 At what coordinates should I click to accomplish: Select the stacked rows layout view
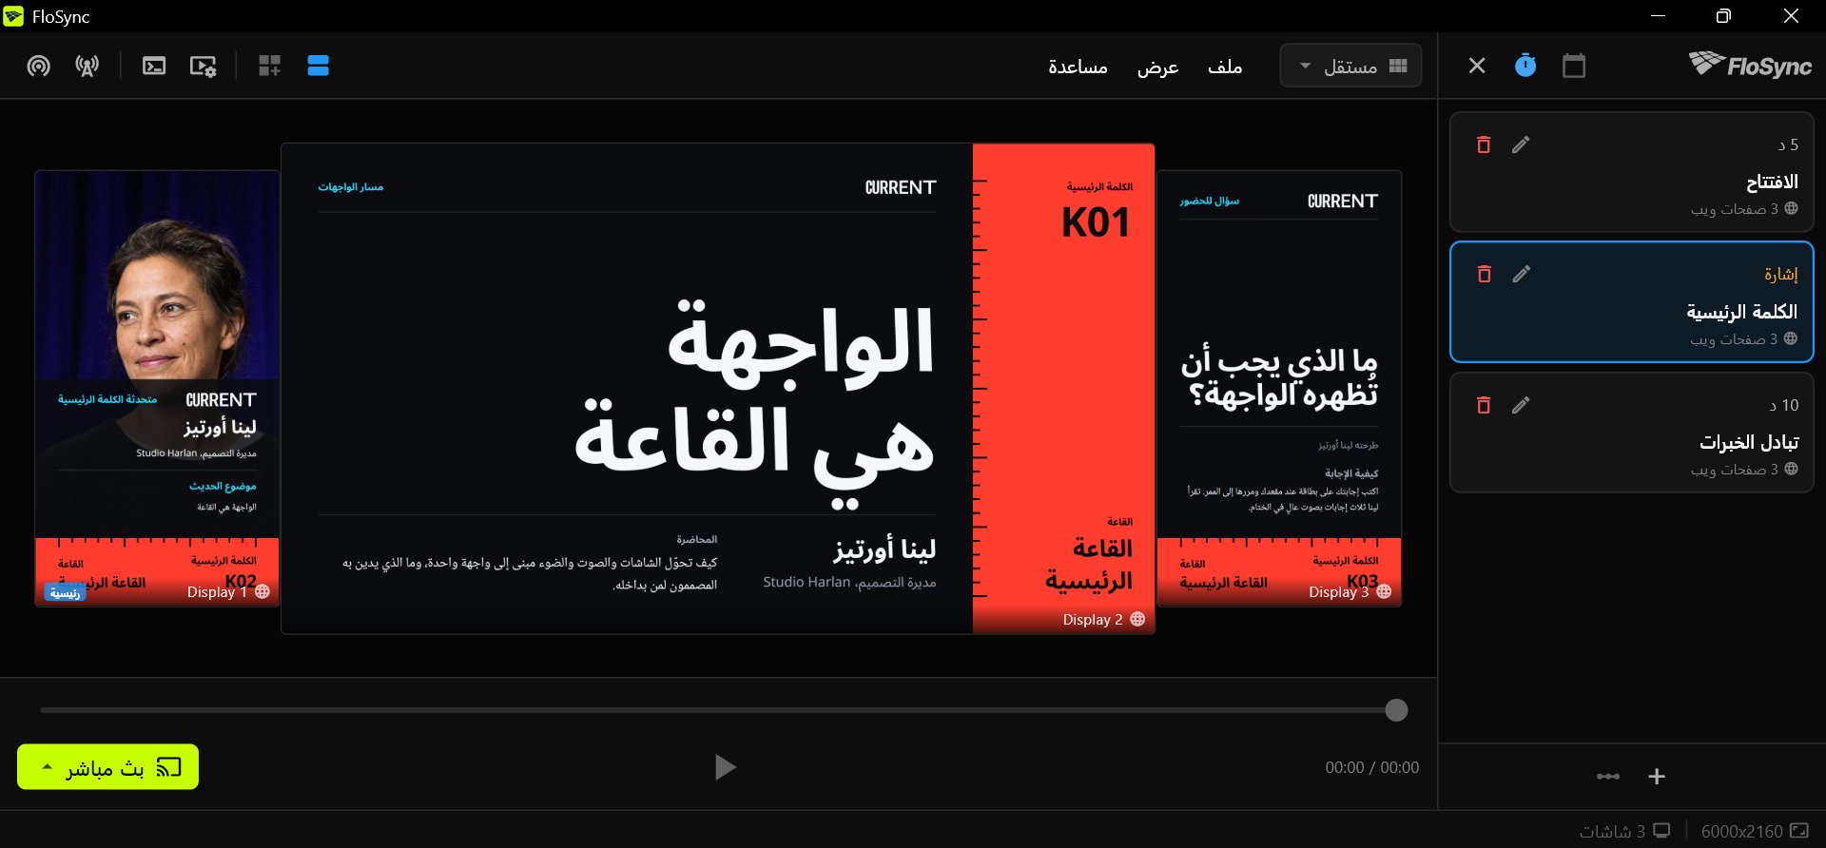point(319,66)
